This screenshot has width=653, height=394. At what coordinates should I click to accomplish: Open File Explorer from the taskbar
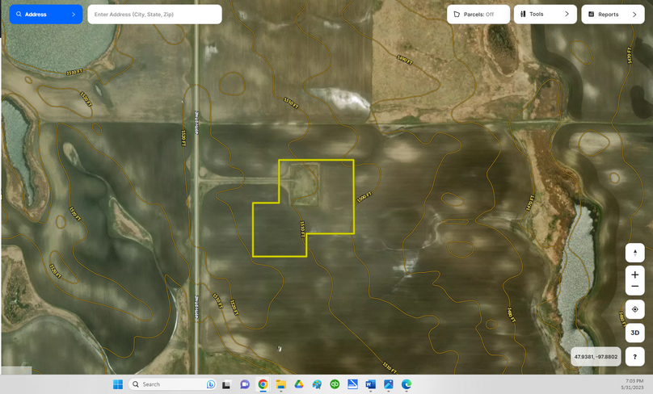point(280,384)
